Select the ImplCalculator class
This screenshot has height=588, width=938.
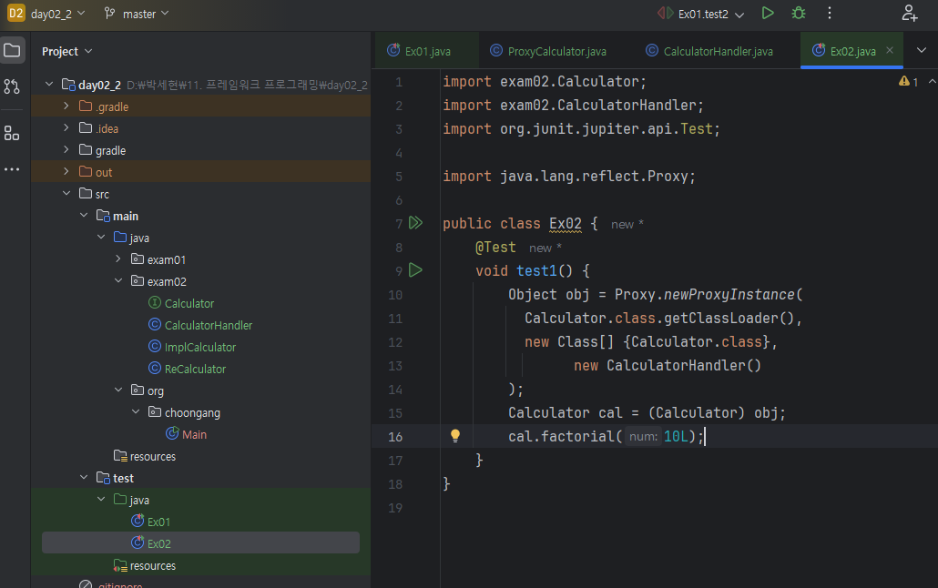(x=199, y=347)
